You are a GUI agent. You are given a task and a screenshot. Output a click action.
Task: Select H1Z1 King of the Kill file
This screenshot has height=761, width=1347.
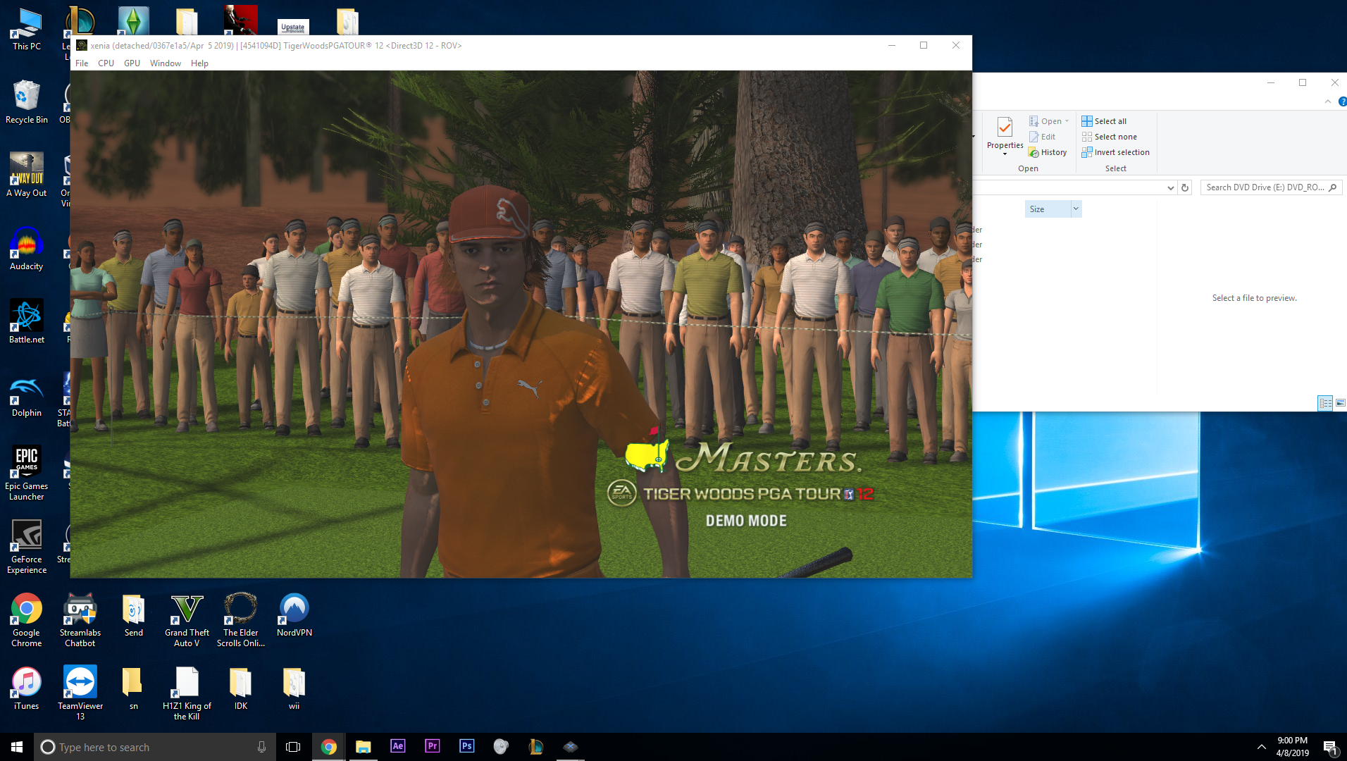click(x=187, y=693)
